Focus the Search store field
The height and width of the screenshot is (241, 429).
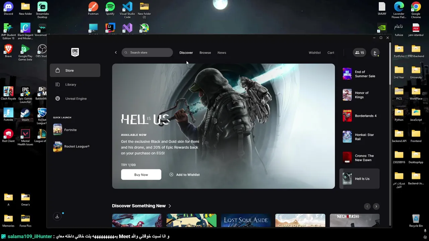pyautogui.click(x=147, y=53)
